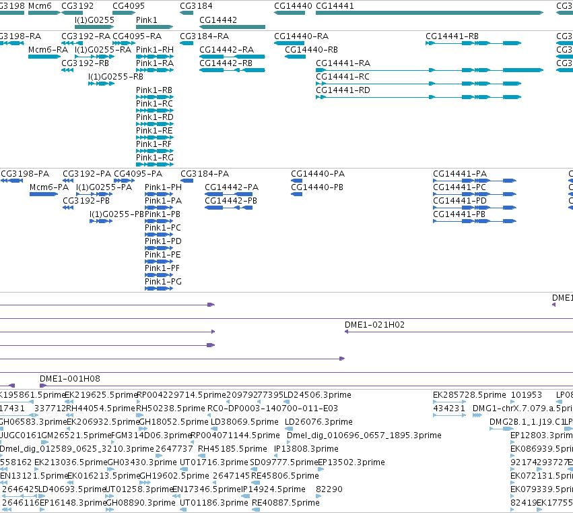Click the CG14440 gene label

[x=293, y=6]
